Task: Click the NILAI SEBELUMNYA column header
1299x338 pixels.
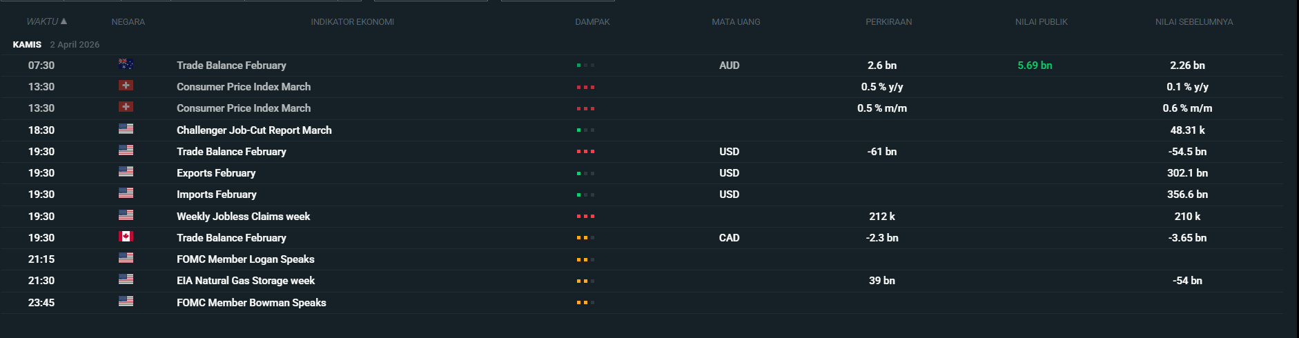Action: pyautogui.click(x=1193, y=22)
